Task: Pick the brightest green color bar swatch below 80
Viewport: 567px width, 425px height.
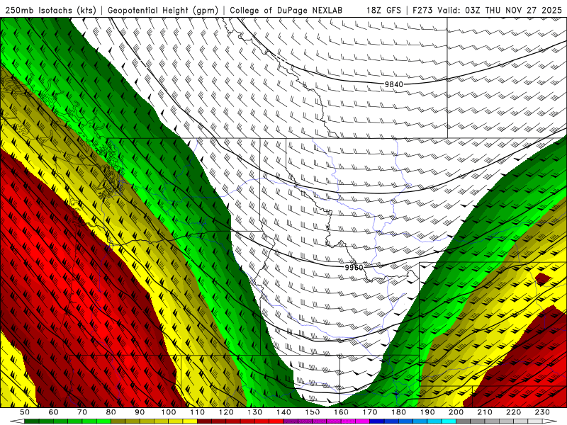Action: 103,421
